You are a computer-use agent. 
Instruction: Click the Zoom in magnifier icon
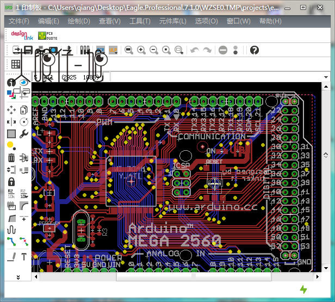141,50
